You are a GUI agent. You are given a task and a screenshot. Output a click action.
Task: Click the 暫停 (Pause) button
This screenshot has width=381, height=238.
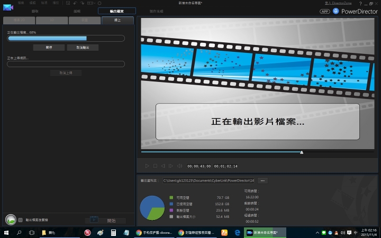[x=49, y=48]
